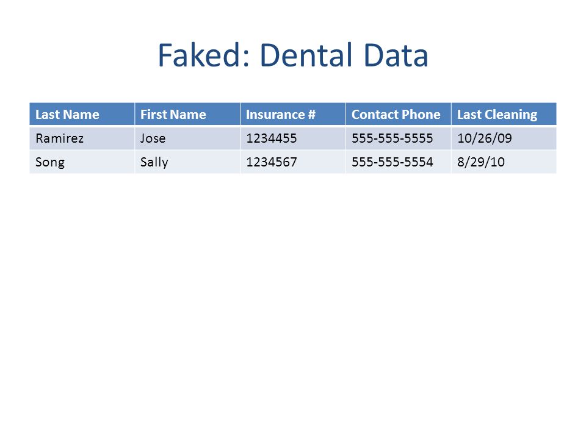
Task: Click the 8/29/10 cleaning date cell
Action: tap(504, 162)
